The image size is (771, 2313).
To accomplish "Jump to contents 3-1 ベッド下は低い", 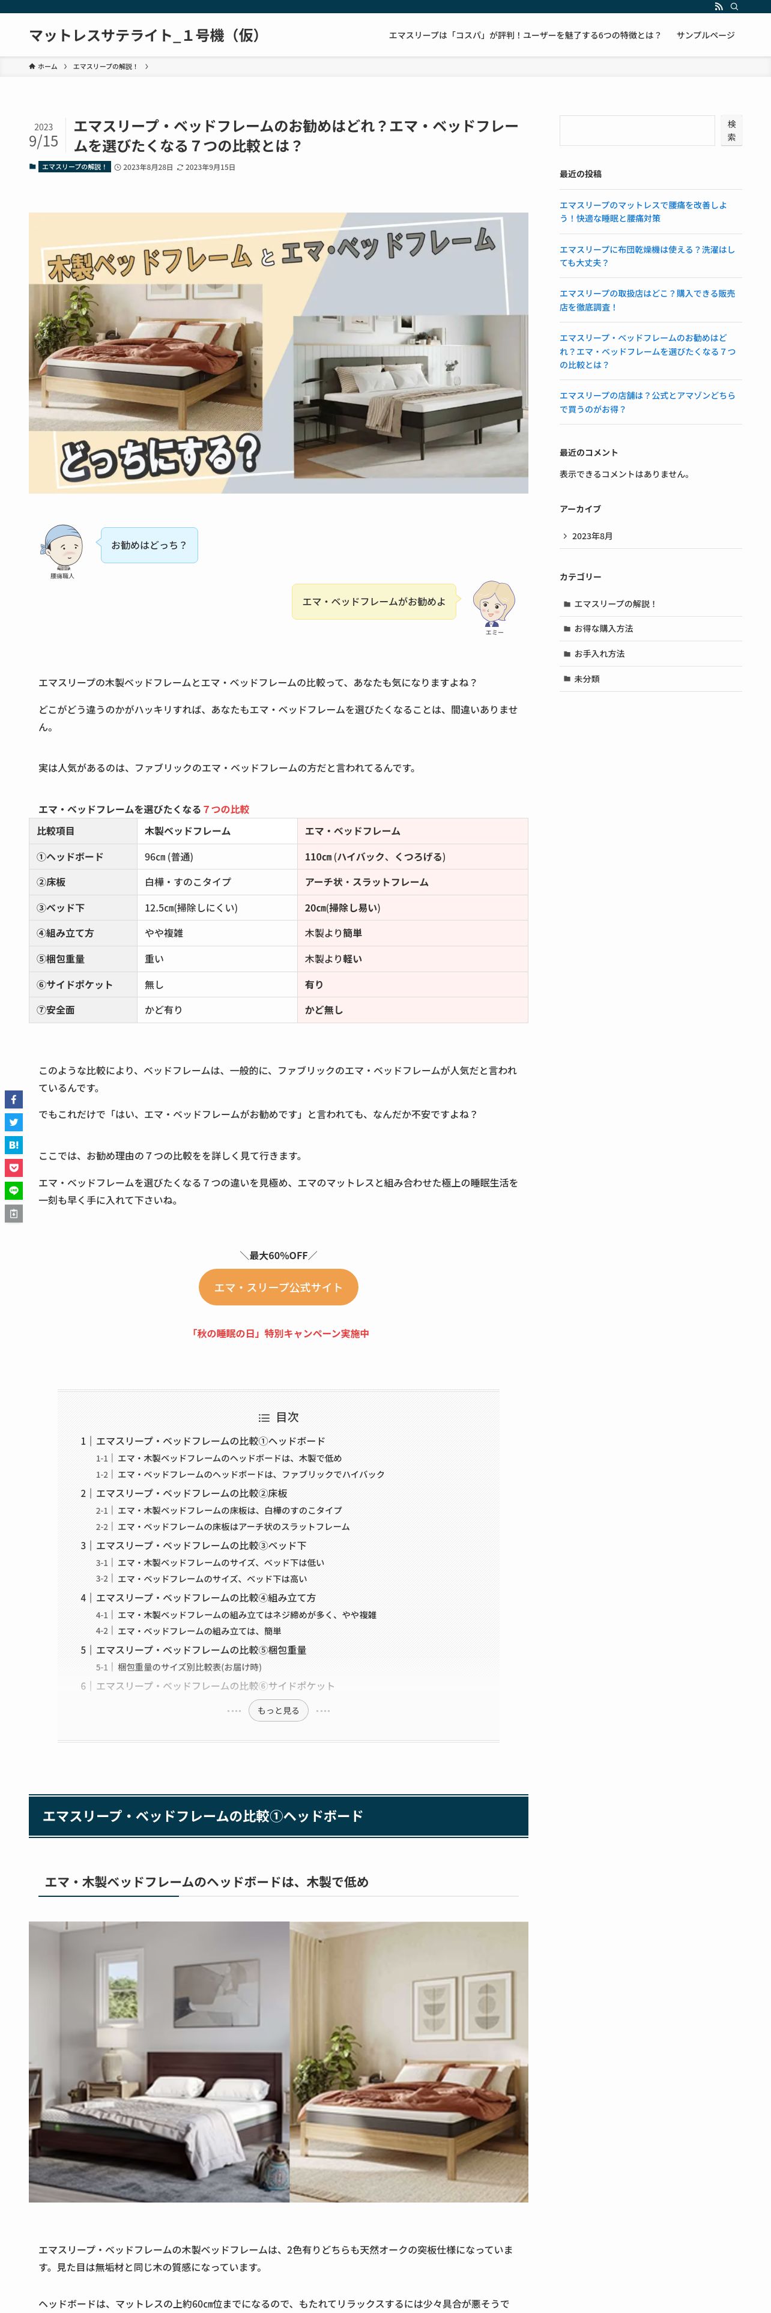I will point(221,1562).
